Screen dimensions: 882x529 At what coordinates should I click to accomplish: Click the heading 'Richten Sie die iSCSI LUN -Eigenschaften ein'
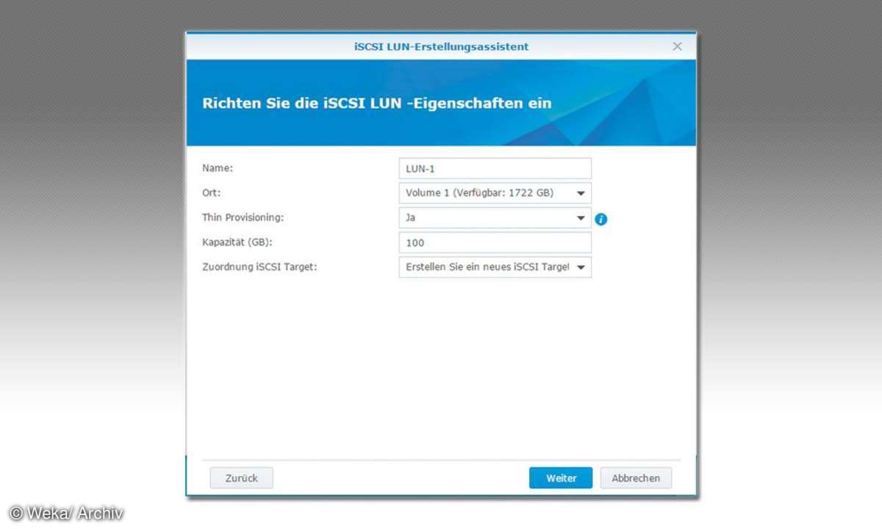click(x=377, y=103)
